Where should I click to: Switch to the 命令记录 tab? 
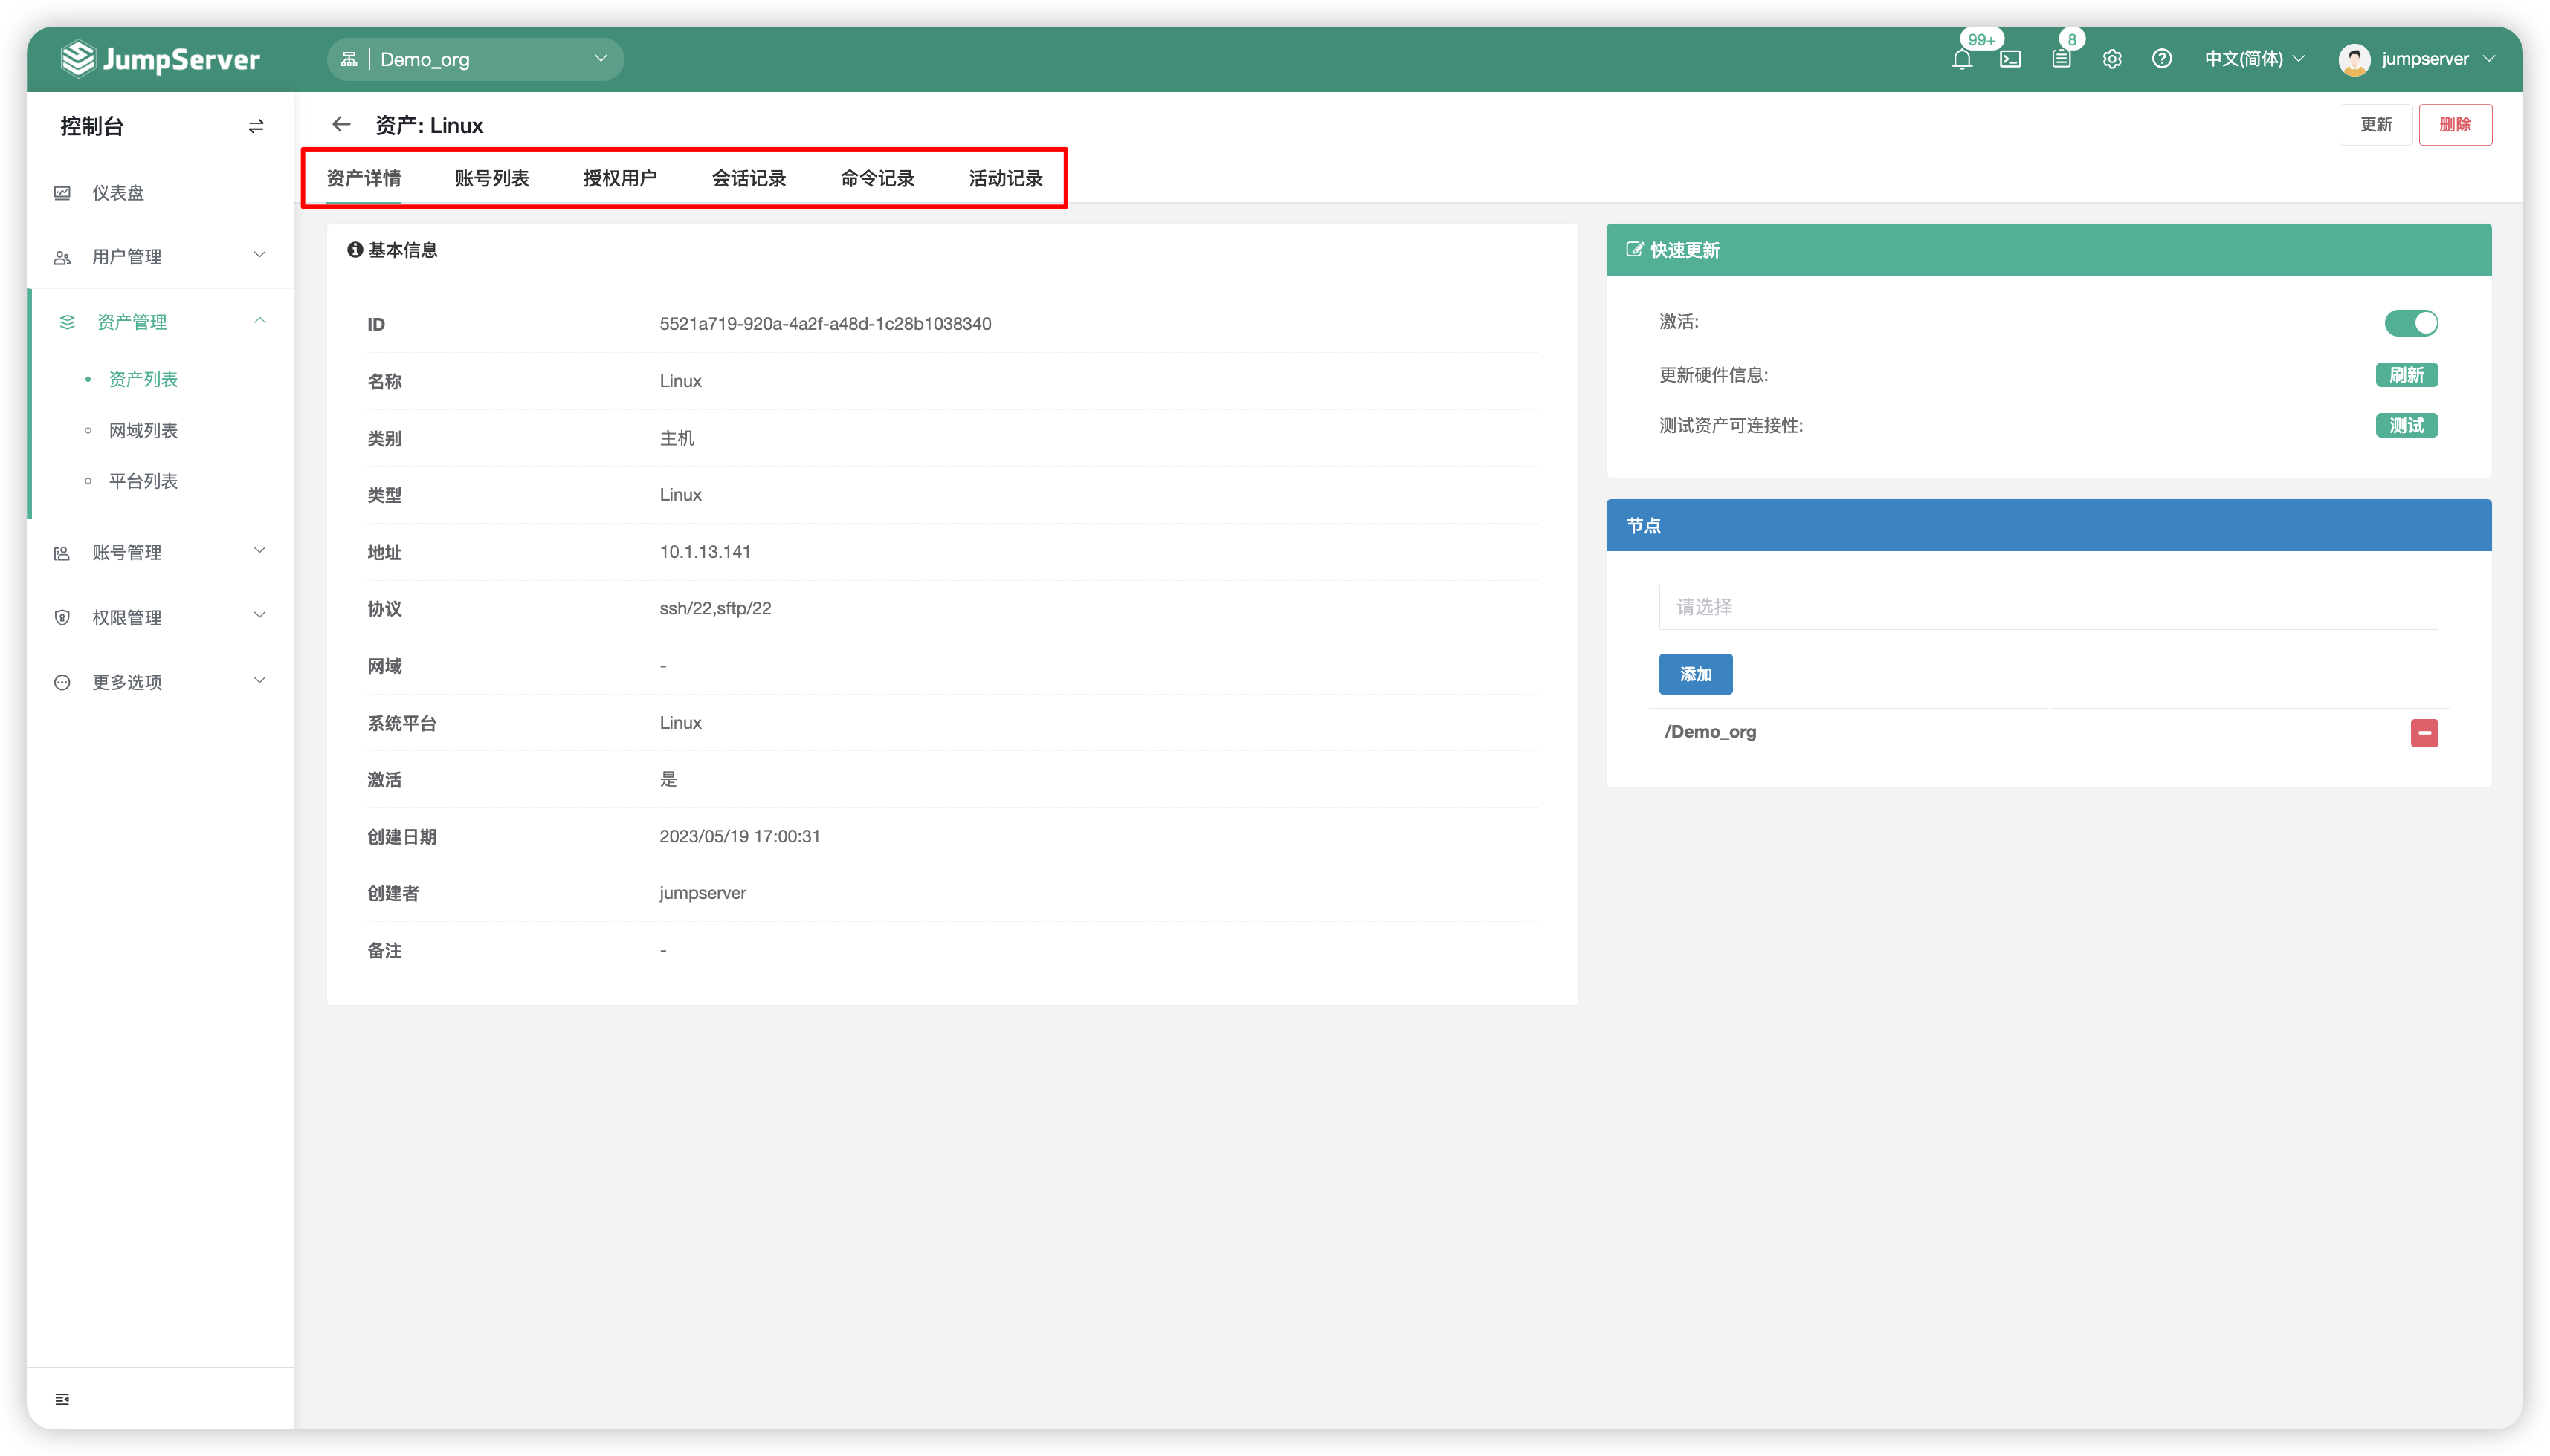pyautogui.click(x=878, y=178)
